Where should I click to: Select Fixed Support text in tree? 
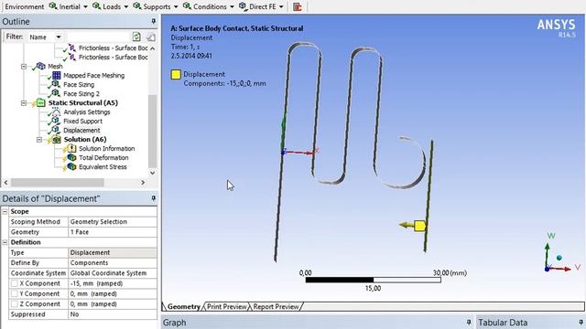(82, 121)
